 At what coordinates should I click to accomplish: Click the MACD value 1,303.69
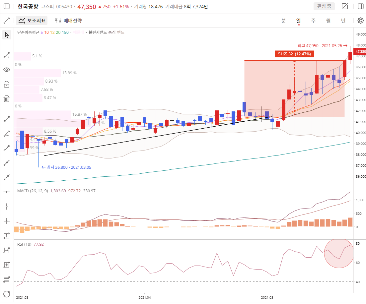(58, 191)
